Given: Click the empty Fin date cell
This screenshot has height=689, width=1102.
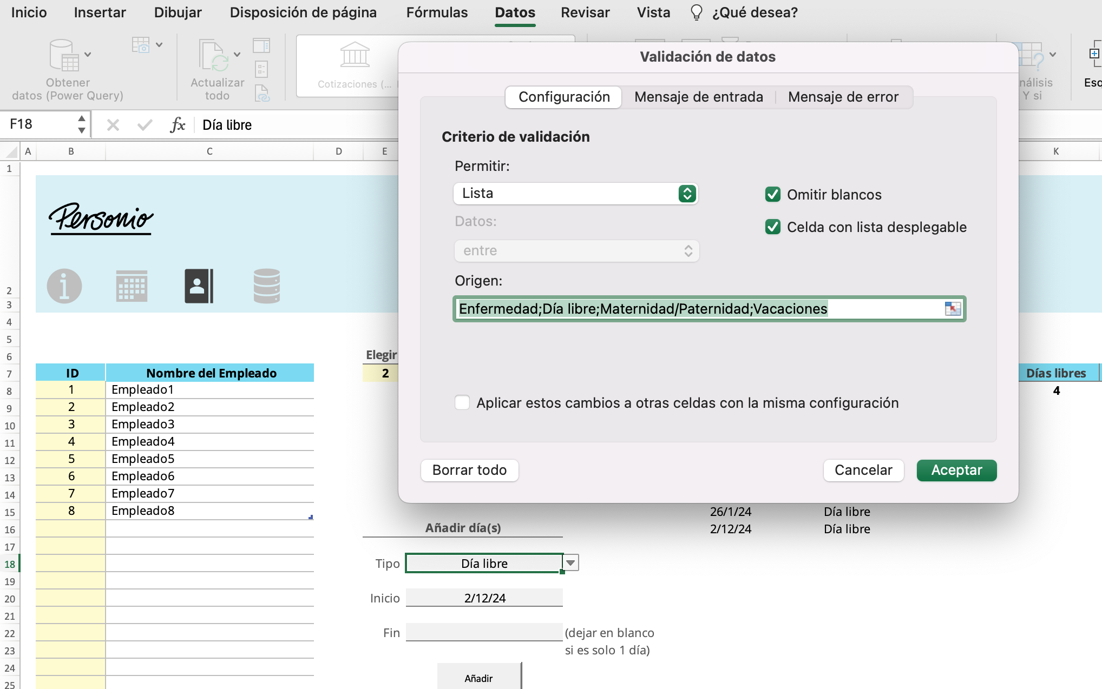Looking at the screenshot, I should pos(484,632).
